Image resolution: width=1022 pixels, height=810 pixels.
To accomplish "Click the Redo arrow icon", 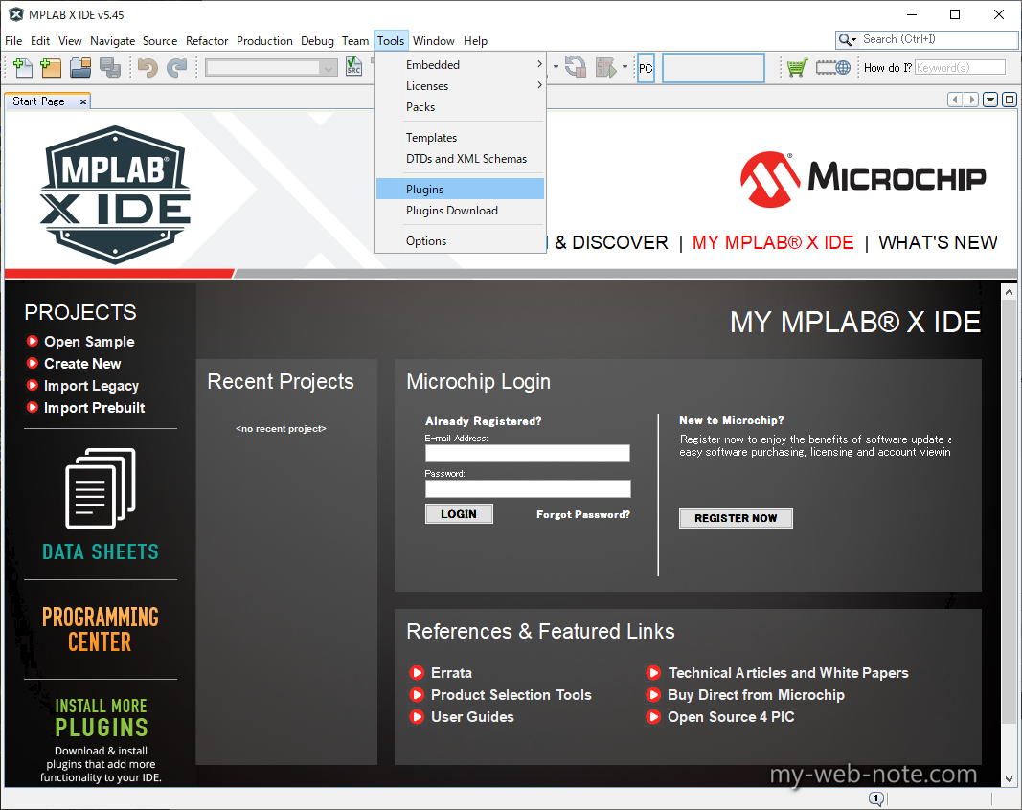I will click(177, 68).
